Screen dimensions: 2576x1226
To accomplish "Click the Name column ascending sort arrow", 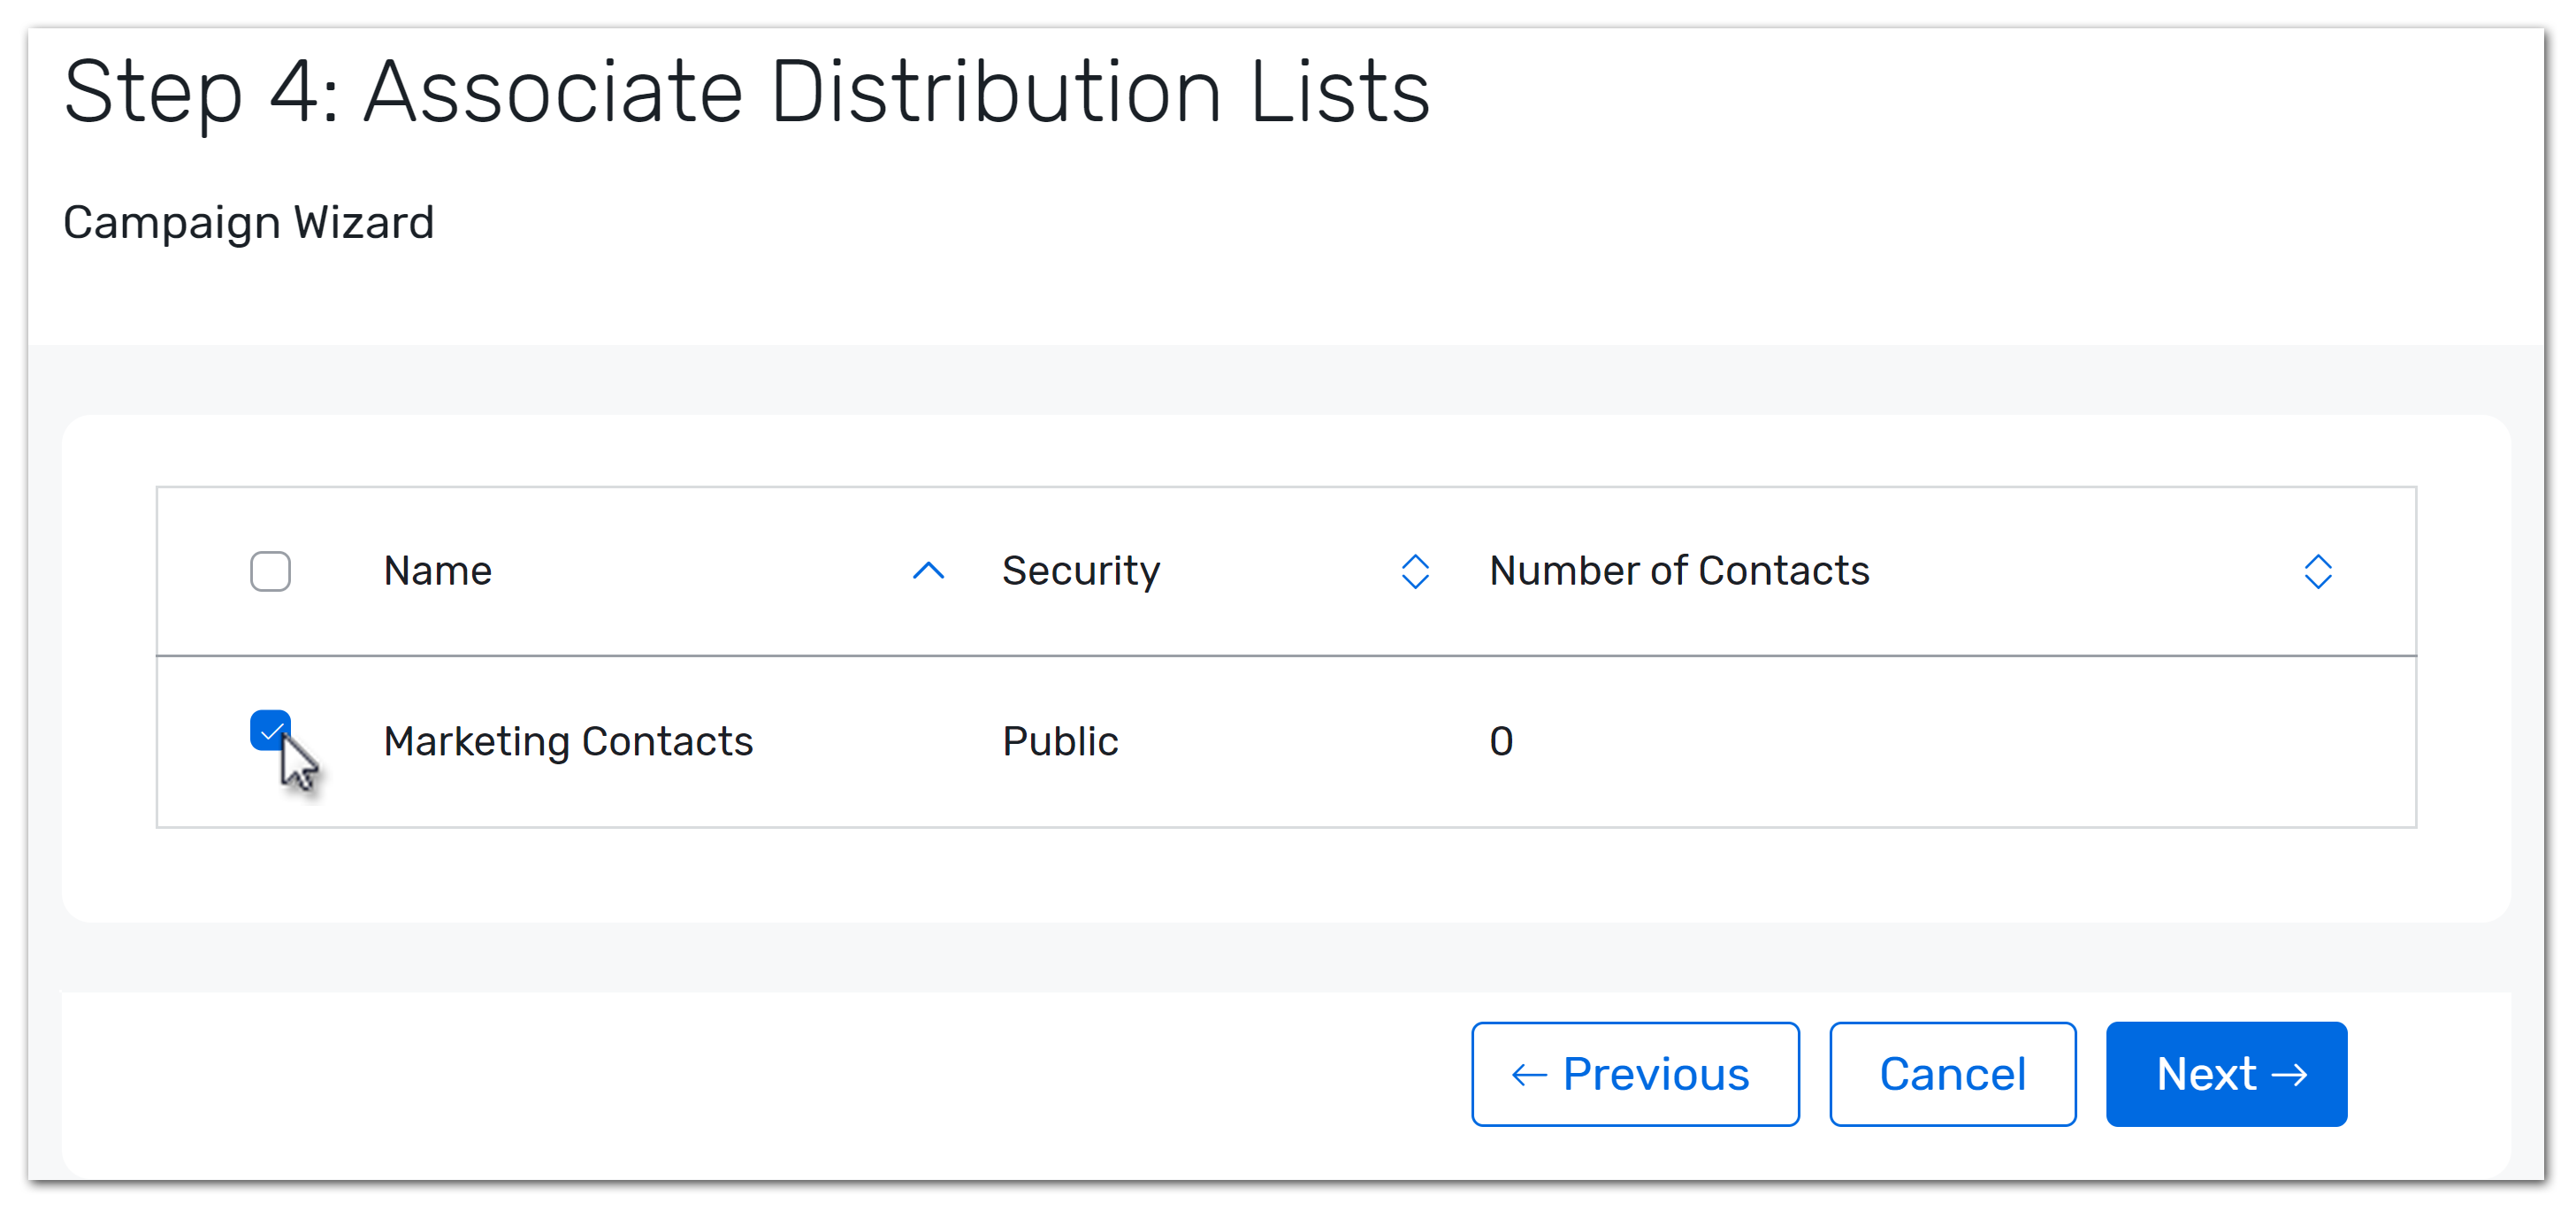I will (x=928, y=571).
